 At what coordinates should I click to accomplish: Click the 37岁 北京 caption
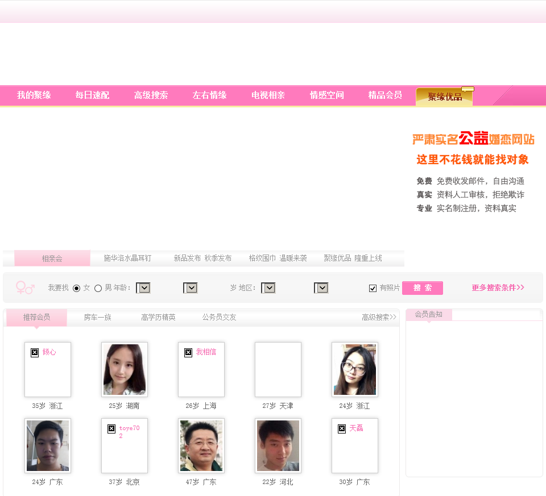pyautogui.click(x=124, y=482)
